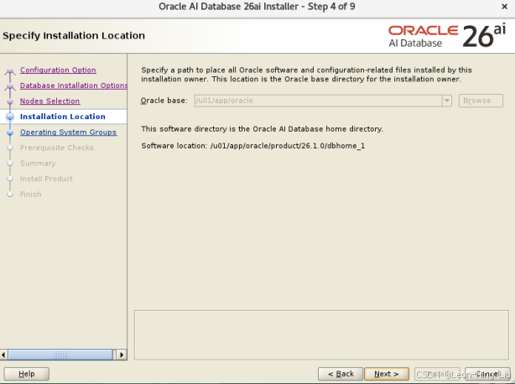Click the Install Product step label

point(46,179)
